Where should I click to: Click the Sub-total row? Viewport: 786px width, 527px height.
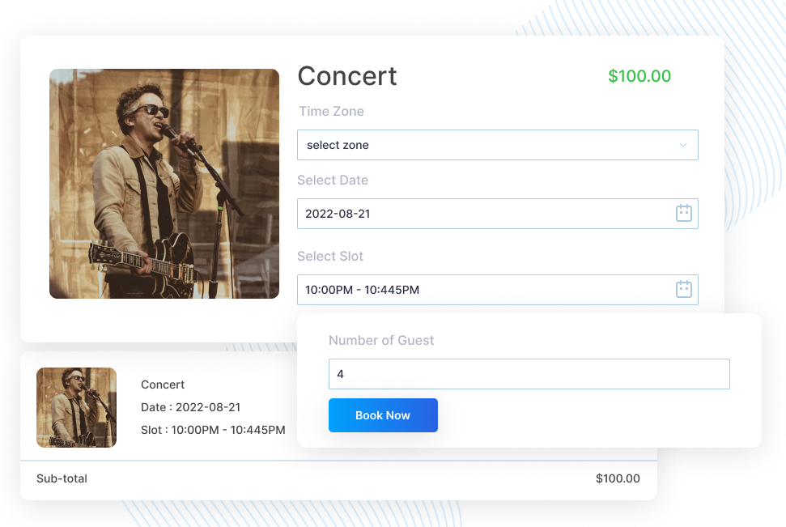coord(62,478)
